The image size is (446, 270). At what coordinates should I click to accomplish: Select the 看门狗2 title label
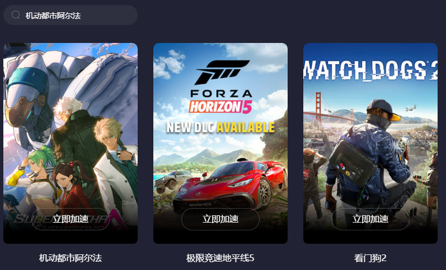pos(370,258)
